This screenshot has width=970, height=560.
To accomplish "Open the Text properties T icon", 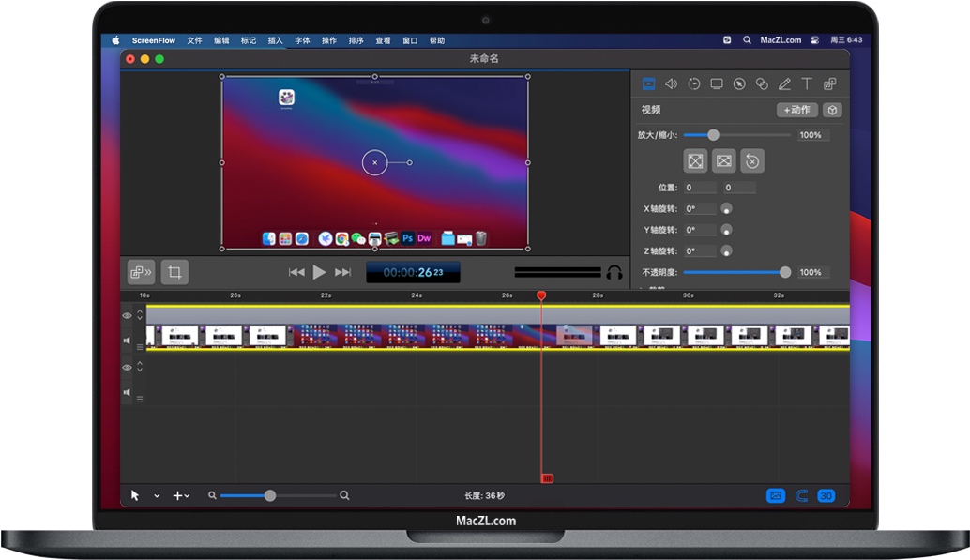I will 807,83.
